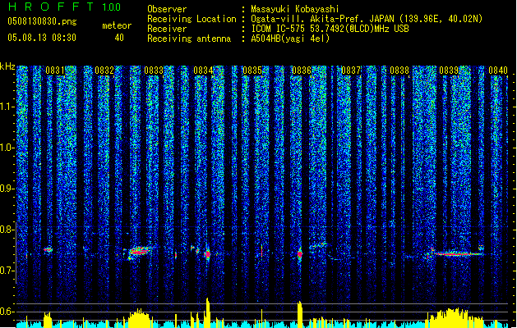
Task: Click the 0837 time marker
Action: click(x=351, y=71)
